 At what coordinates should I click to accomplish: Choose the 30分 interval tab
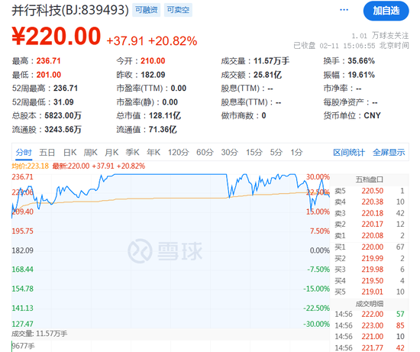(230, 153)
